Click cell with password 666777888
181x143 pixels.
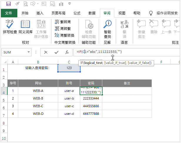tap(91, 114)
